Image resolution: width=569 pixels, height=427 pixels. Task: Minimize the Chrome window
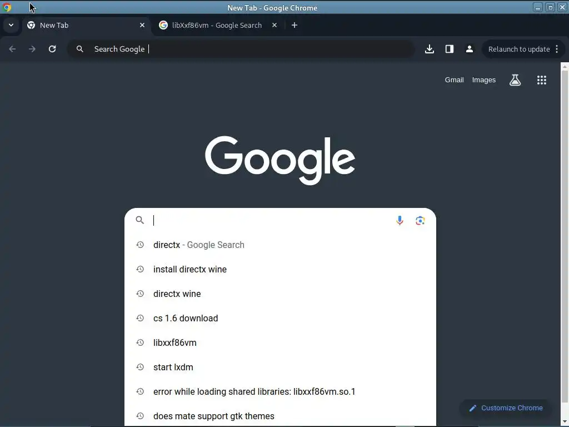point(538,7)
